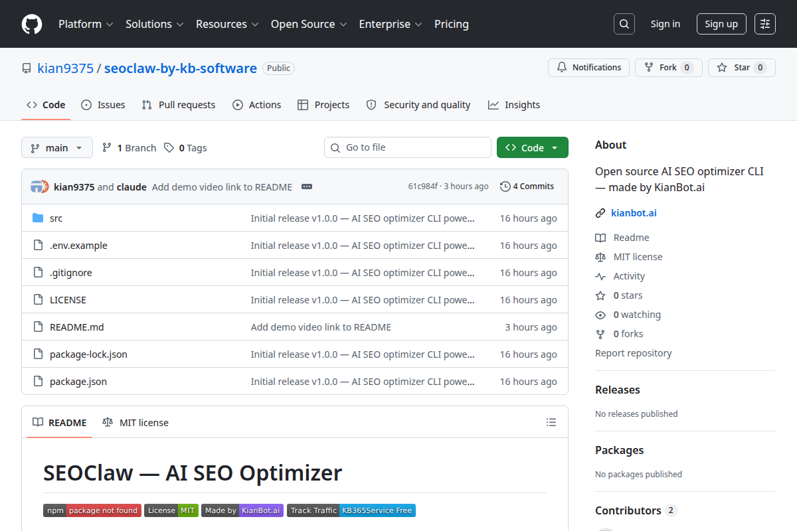Click the Sign up button
The width and height of the screenshot is (797, 531).
click(721, 24)
